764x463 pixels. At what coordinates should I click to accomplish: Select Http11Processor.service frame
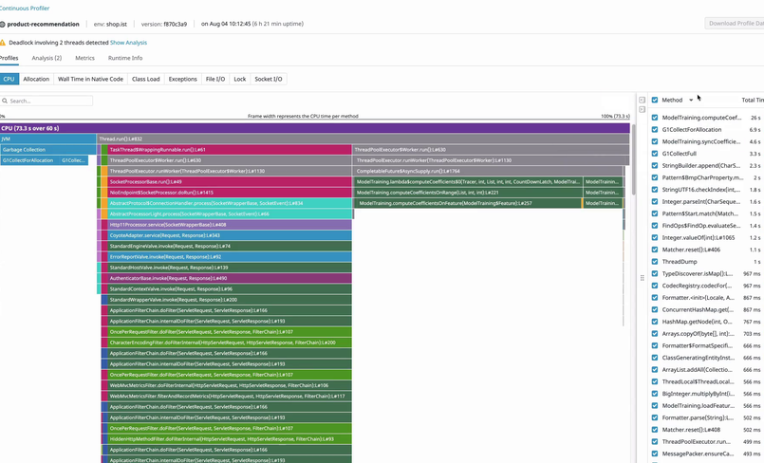tap(230, 225)
